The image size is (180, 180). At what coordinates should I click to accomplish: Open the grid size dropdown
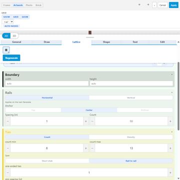(x=8, y=22)
